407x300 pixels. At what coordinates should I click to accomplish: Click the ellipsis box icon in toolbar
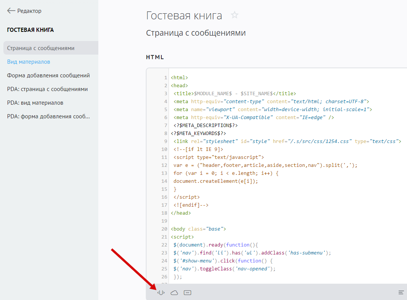pyautogui.click(x=187, y=293)
